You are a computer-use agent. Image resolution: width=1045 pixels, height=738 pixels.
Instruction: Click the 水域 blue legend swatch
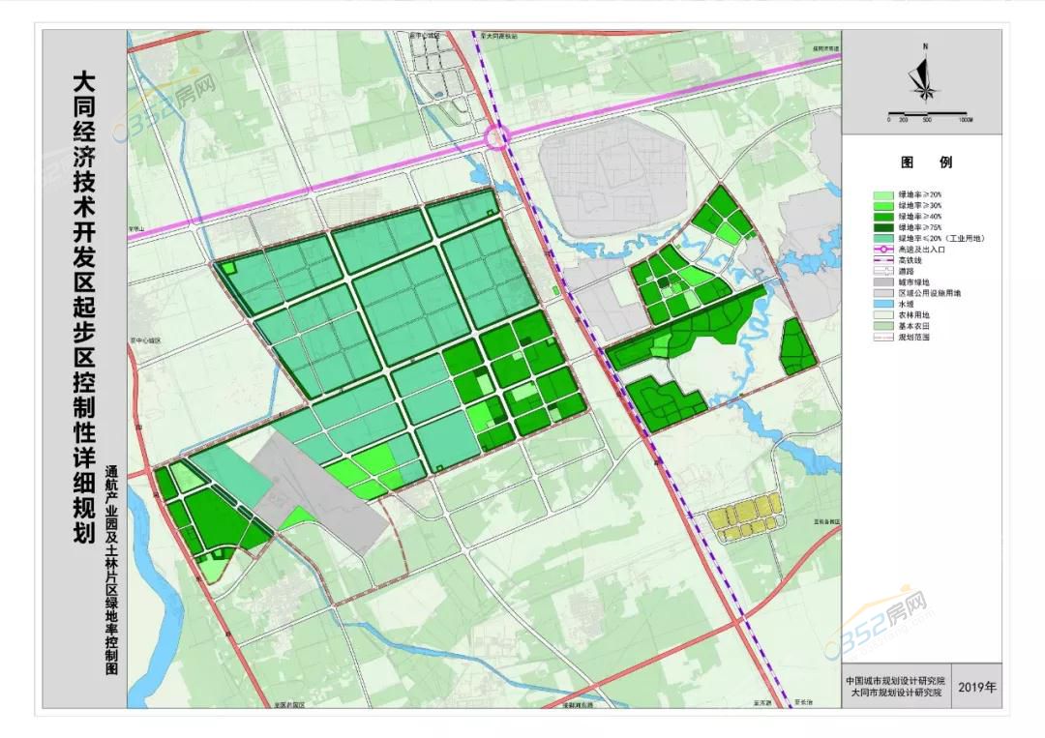(x=882, y=304)
